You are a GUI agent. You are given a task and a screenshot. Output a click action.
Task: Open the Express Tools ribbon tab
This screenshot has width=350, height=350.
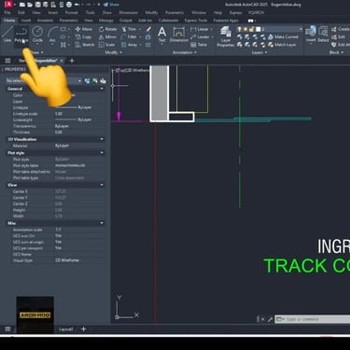[x=196, y=21]
